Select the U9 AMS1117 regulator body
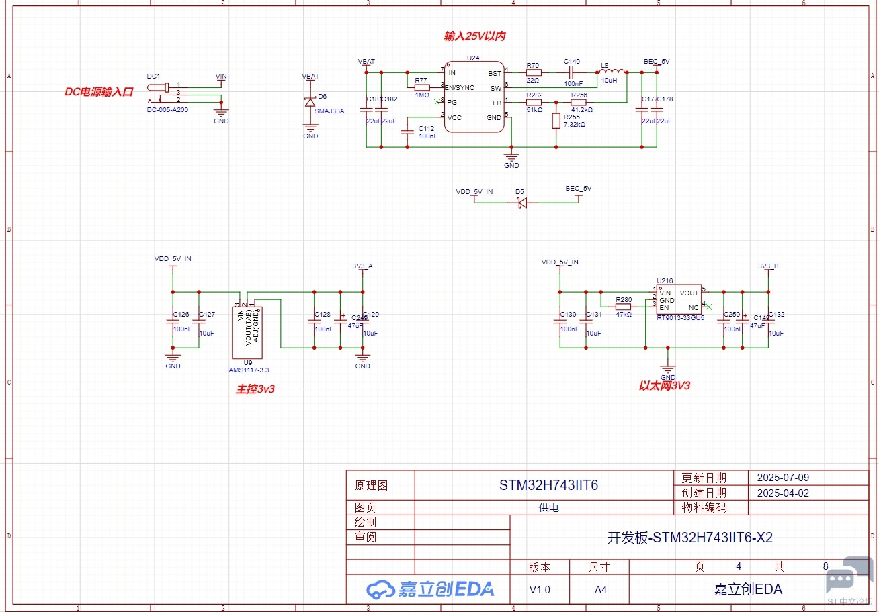The image size is (879, 612). tap(247, 333)
